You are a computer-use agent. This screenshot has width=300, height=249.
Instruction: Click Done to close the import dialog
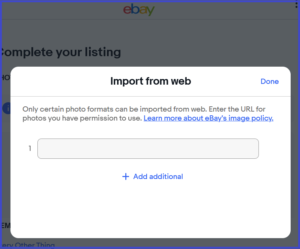270,81
